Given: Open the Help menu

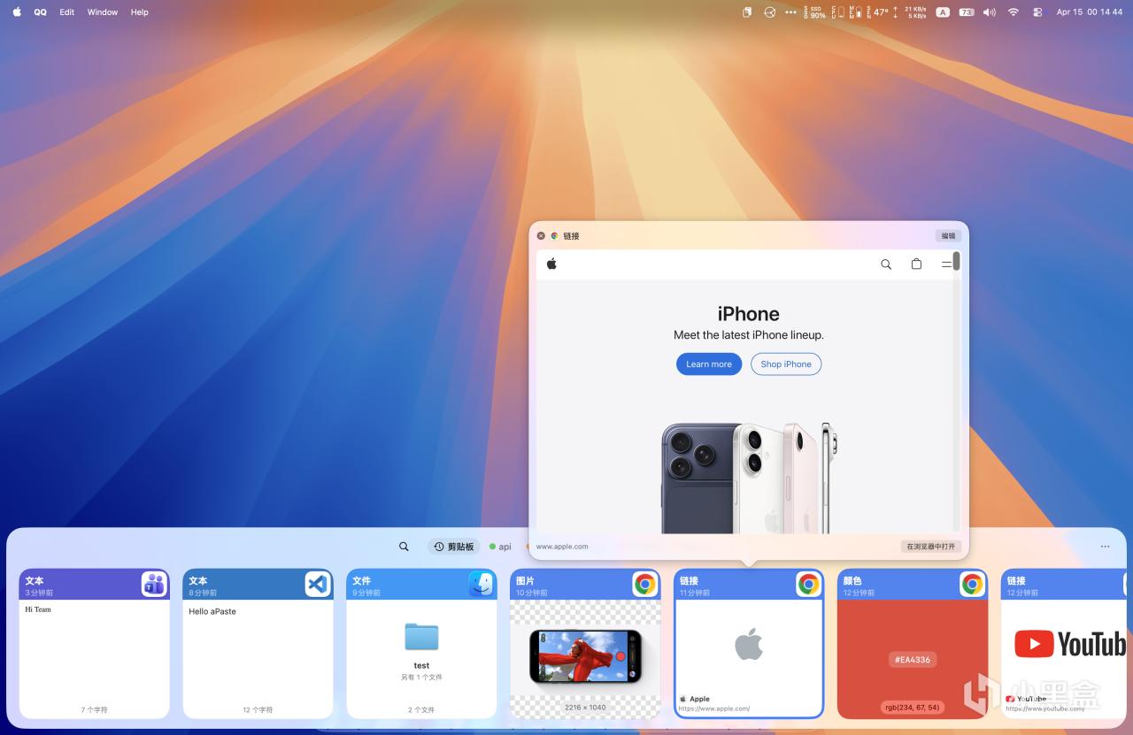Looking at the screenshot, I should pos(139,12).
